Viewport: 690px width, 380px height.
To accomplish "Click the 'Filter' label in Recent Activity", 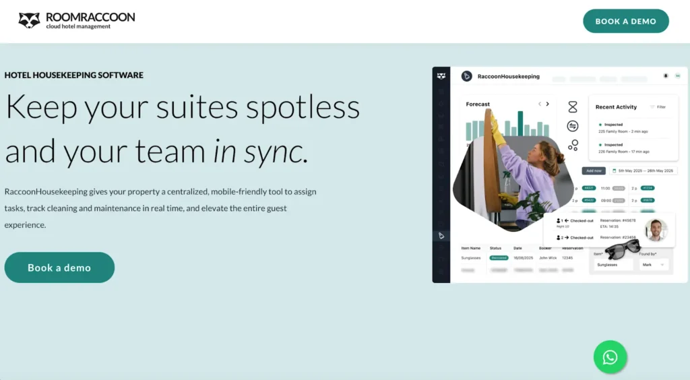I will [x=661, y=107].
